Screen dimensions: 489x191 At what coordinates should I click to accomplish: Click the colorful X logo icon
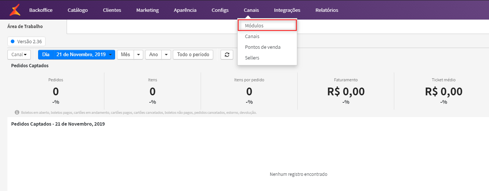tap(15, 10)
